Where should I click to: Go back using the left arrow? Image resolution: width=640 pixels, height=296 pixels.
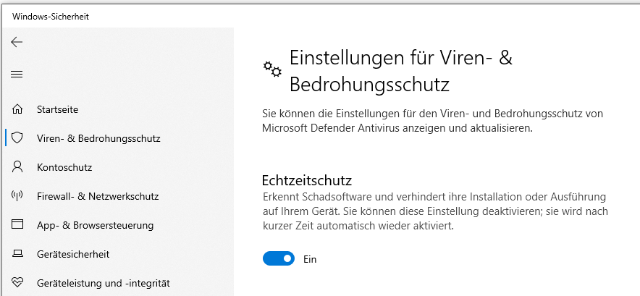17,42
